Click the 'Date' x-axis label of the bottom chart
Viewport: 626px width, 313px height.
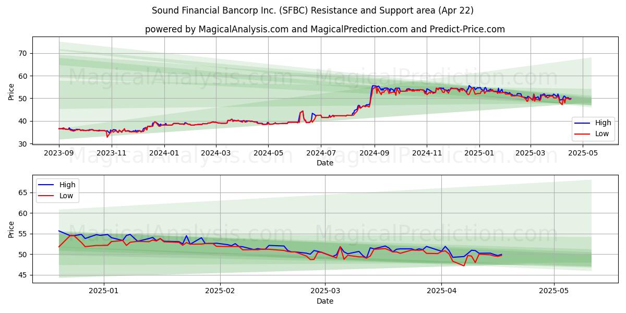(325, 302)
